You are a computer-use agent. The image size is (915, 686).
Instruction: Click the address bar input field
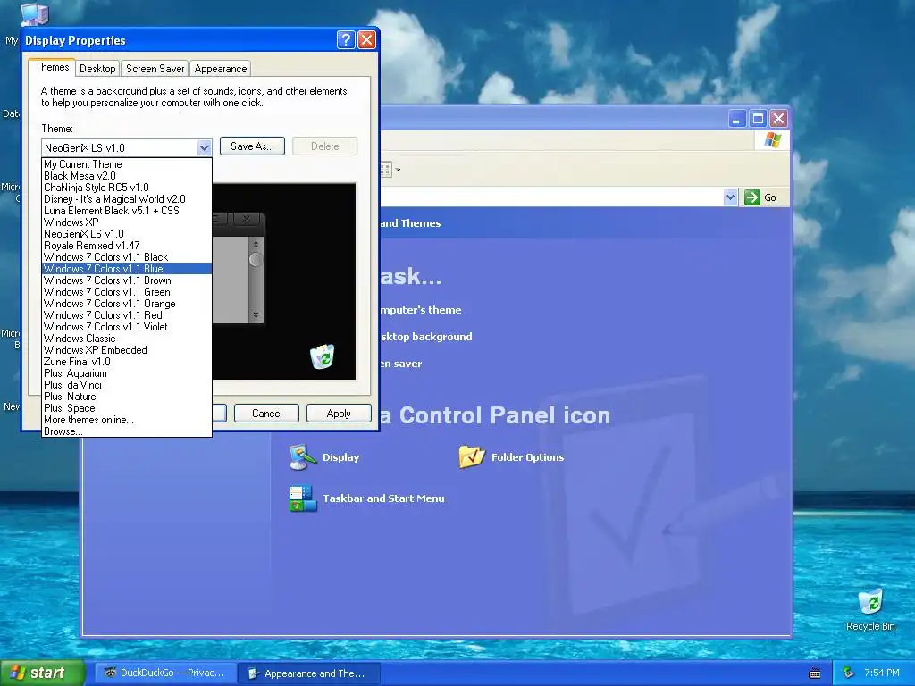[x=551, y=197]
